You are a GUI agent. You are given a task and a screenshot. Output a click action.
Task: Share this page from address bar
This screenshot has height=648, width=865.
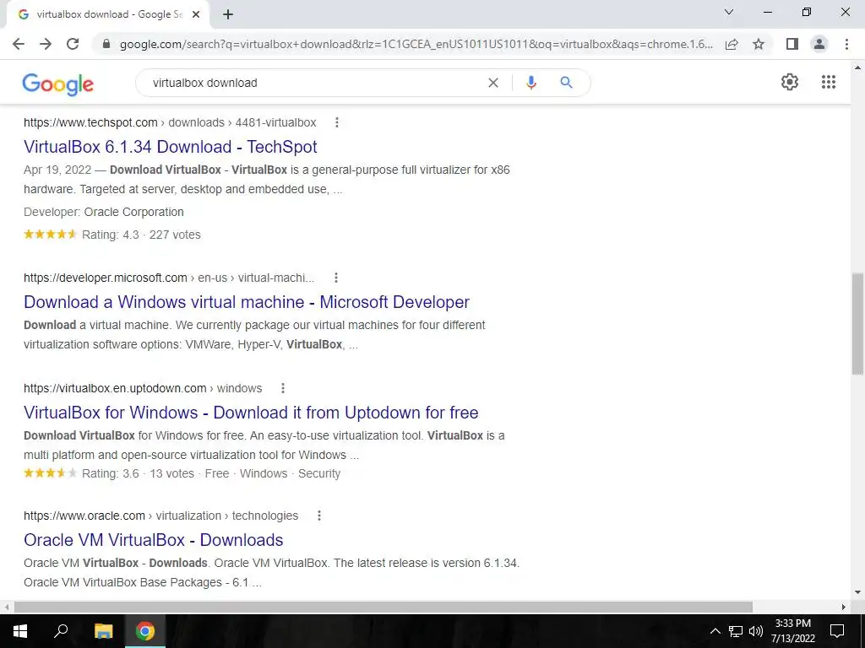[732, 44]
